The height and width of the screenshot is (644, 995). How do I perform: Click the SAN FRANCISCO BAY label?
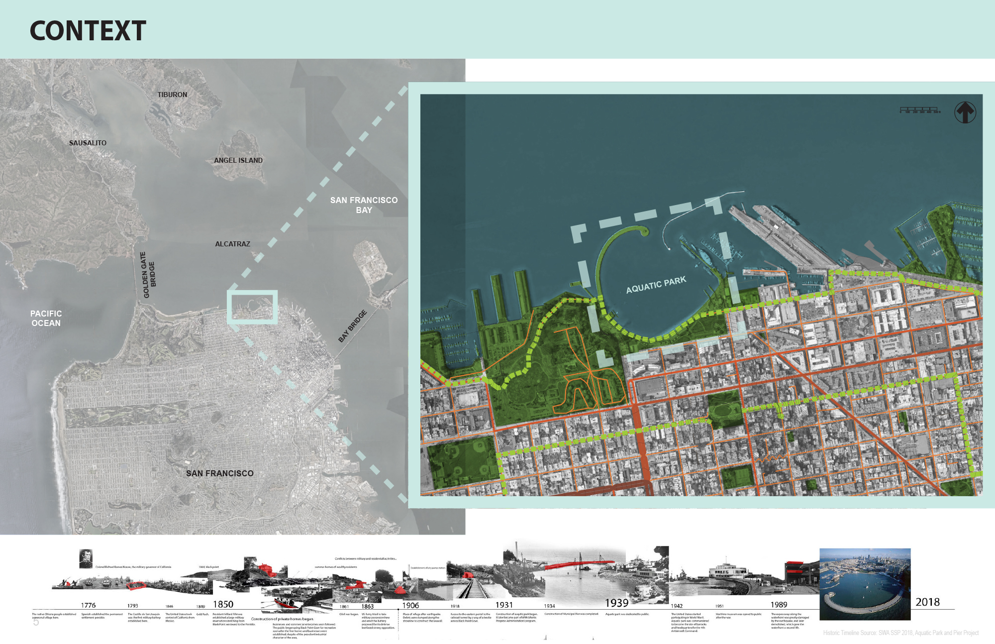pyautogui.click(x=364, y=205)
